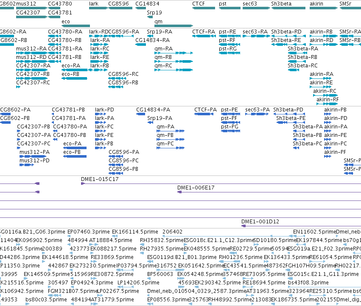
Task: Click EST RH35832.5prime
Action: point(162,240)
